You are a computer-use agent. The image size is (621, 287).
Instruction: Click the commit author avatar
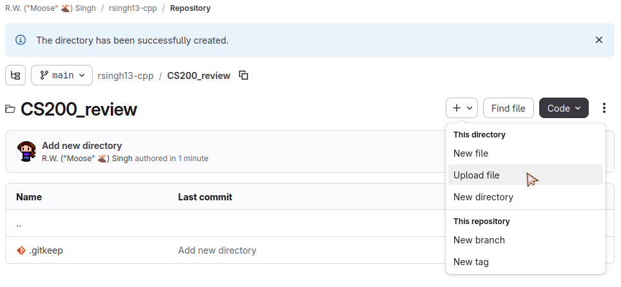tap(26, 151)
